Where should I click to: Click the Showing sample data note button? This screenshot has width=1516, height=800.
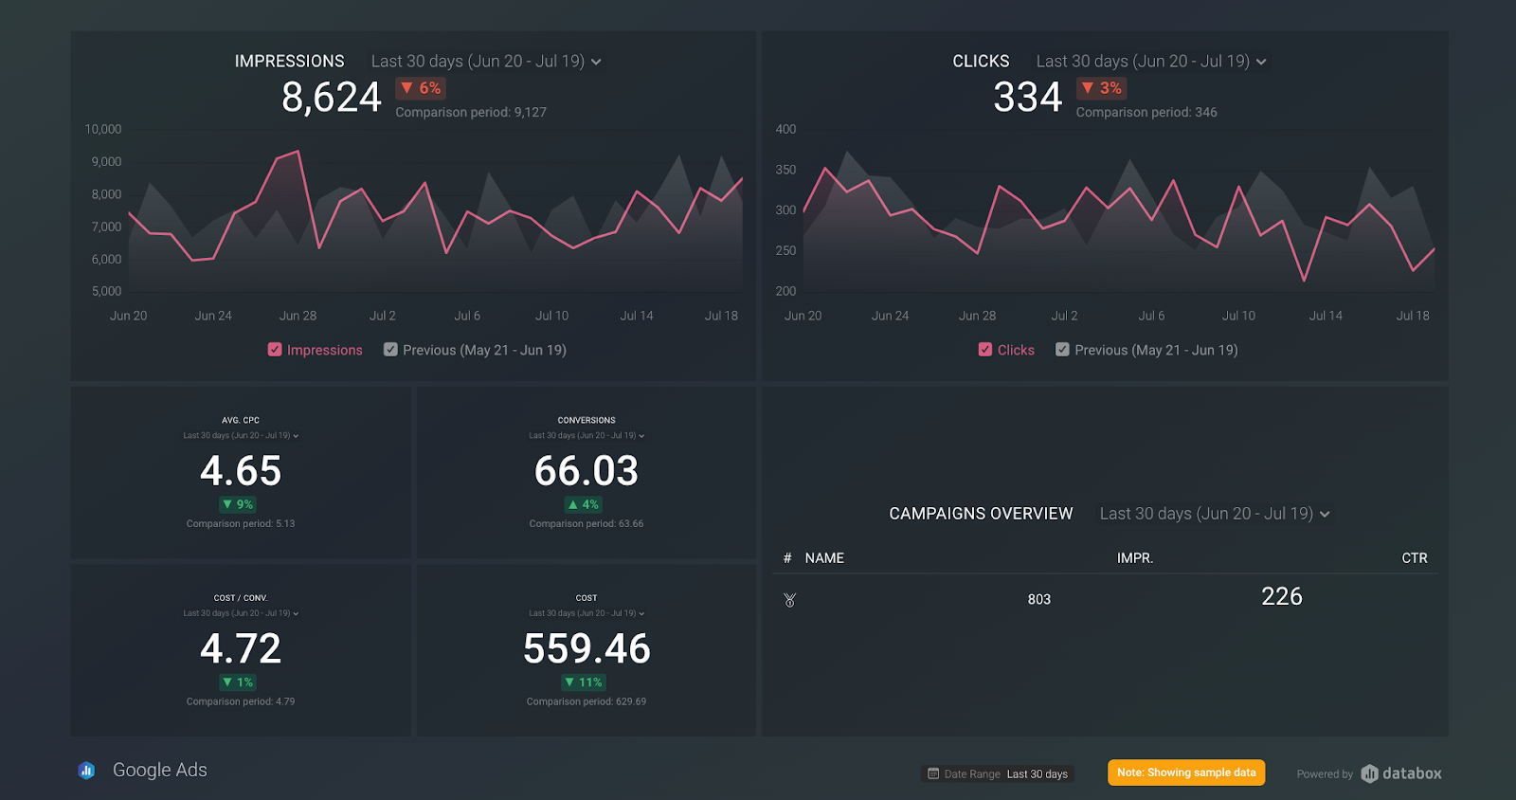click(x=1186, y=773)
